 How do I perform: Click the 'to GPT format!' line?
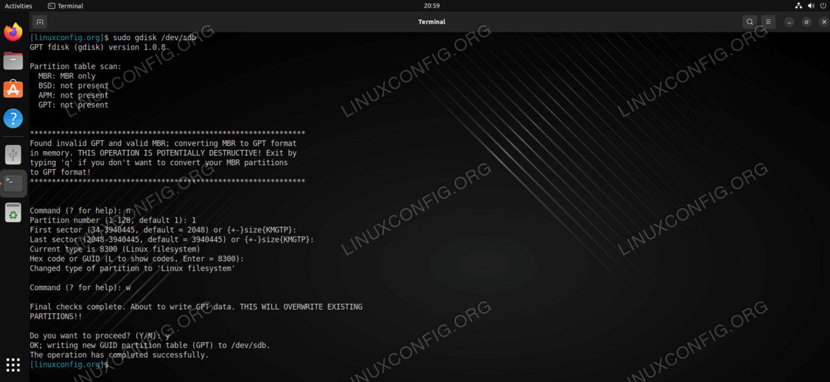(60, 172)
